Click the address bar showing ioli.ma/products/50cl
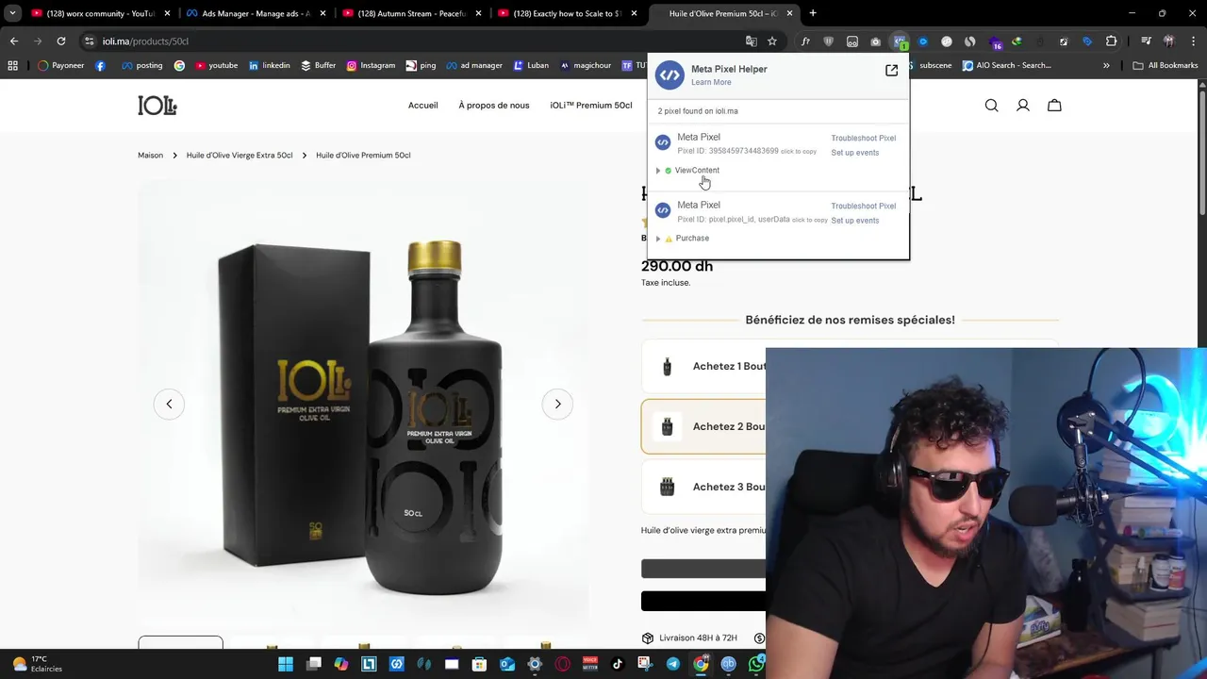This screenshot has width=1207, height=679. [x=415, y=41]
